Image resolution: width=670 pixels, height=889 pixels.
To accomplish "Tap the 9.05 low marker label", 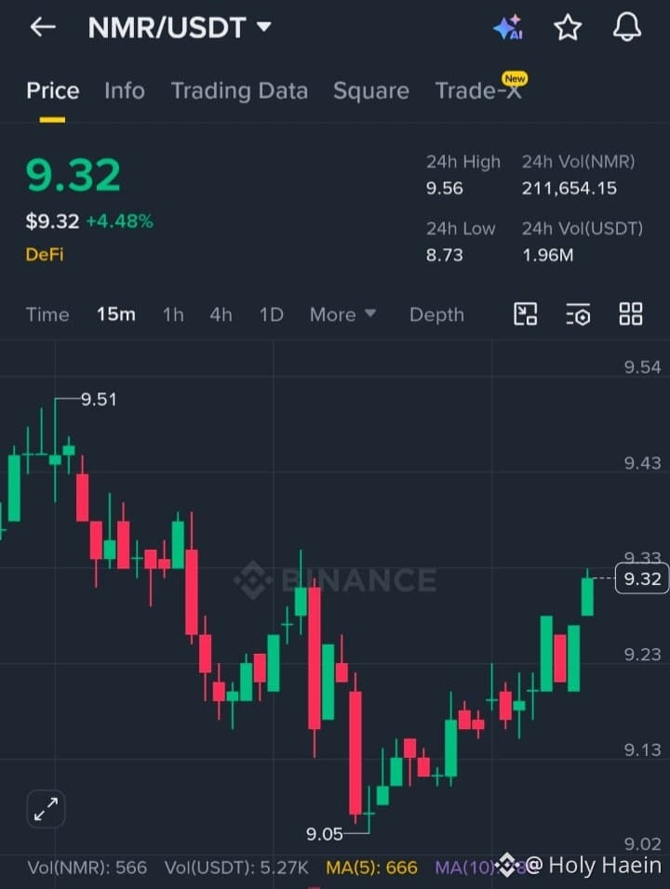I will 324,834.
